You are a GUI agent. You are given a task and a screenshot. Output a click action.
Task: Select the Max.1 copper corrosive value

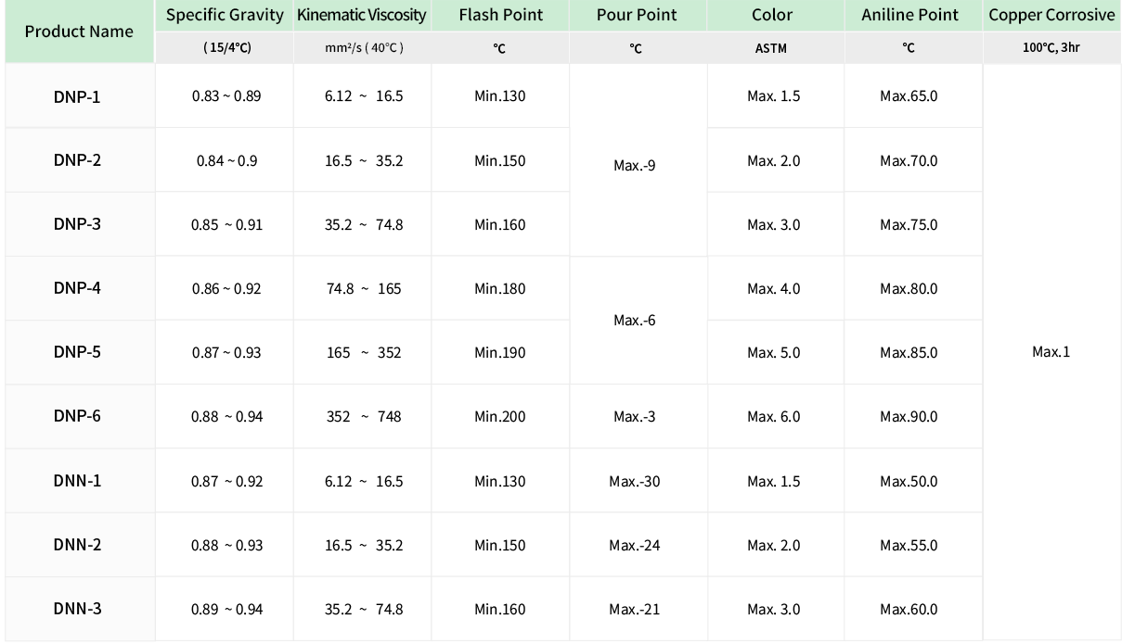pyautogui.click(x=1051, y=352)
